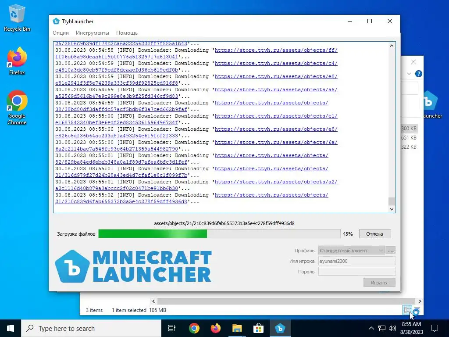Open File Explorer from taskbar
Screen dimensions: 449x337
point(237,328)
